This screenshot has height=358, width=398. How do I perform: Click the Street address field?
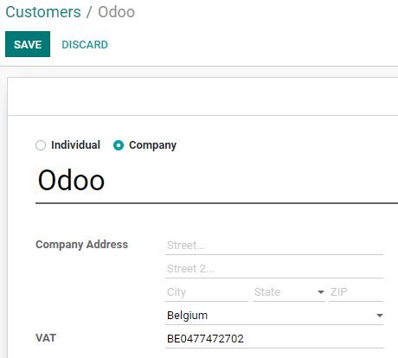[x=274, y=246]
